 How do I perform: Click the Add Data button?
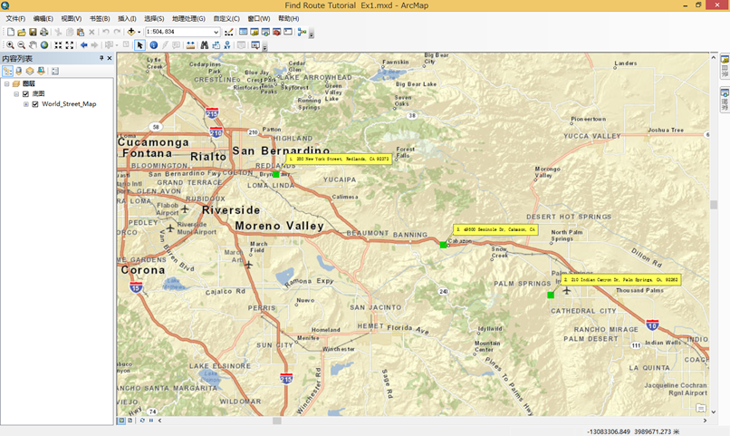pos(131,32)
